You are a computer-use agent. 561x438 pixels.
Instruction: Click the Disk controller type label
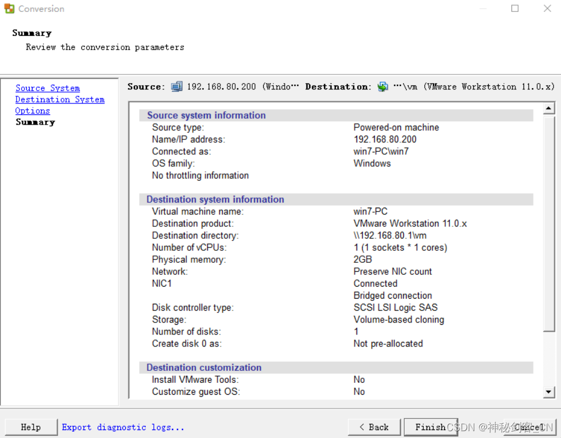pyautogui.click(x=193, y=308)
